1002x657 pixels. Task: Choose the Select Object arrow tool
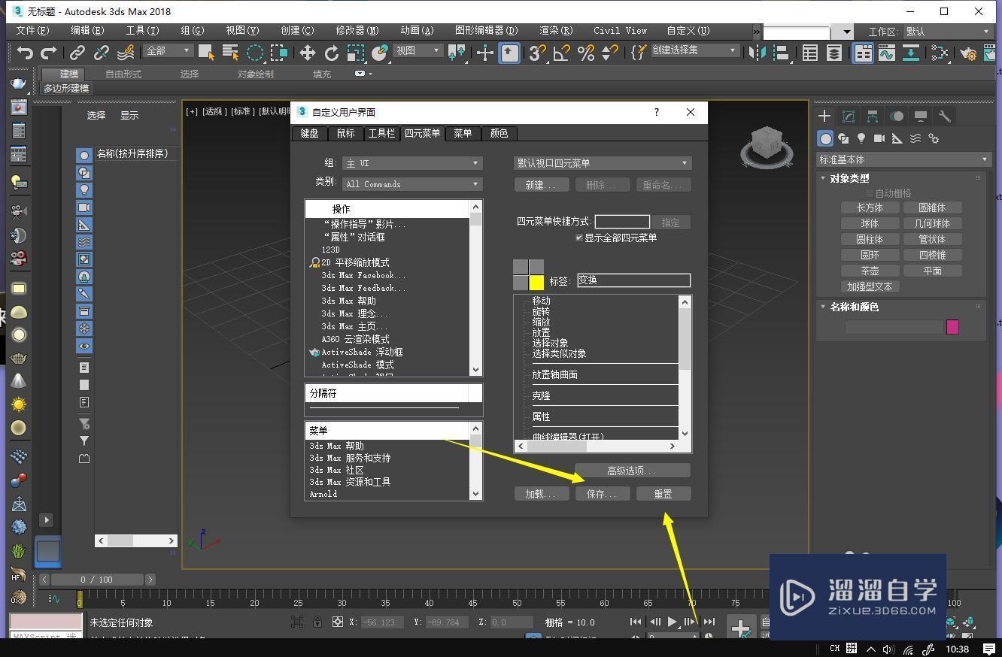(x=206, y=52)
